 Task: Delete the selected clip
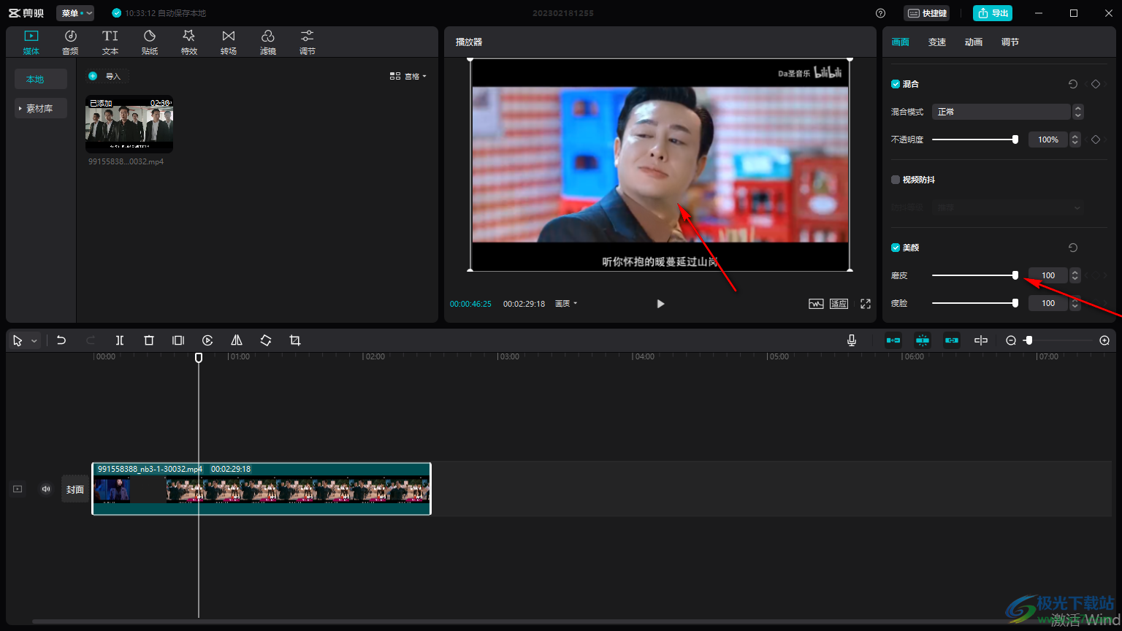click(149, 340)
